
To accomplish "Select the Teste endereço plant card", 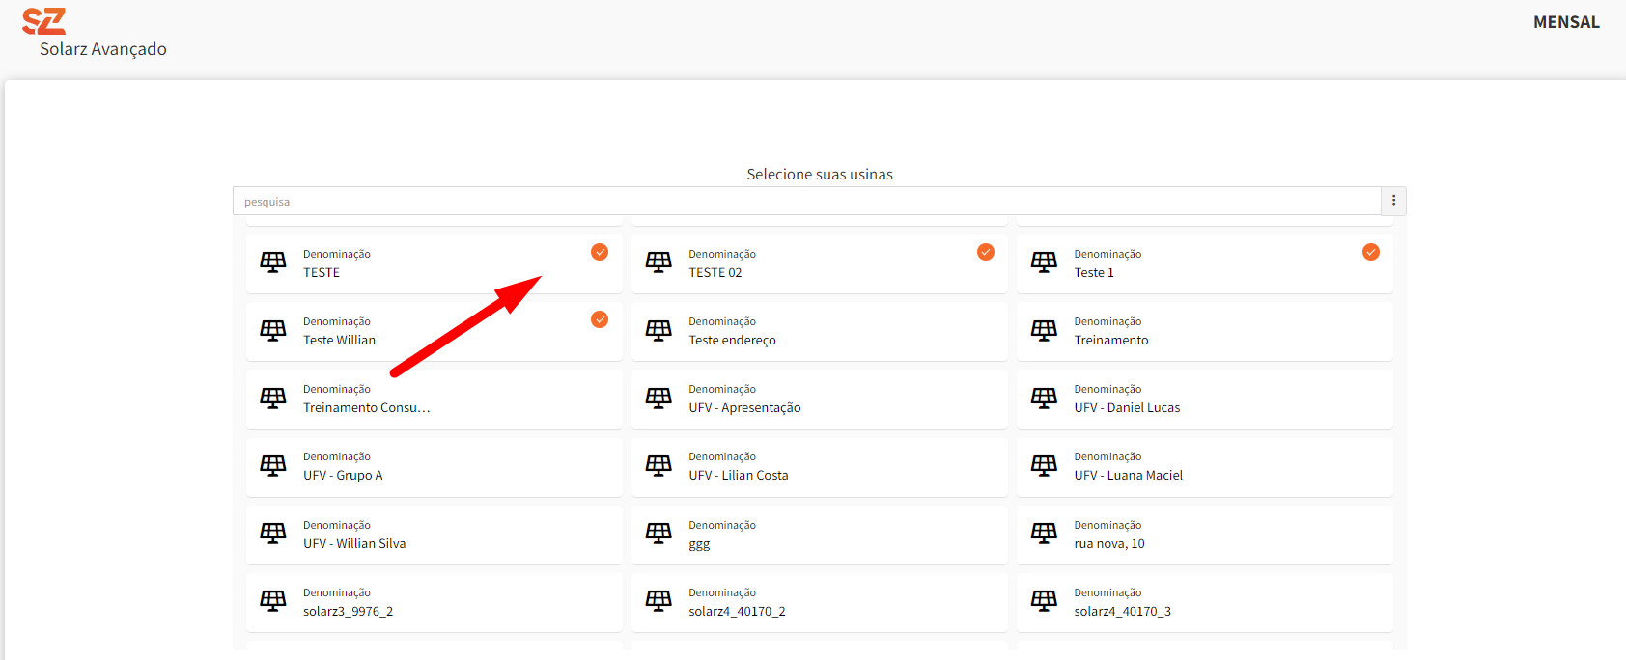I will 819,331.
